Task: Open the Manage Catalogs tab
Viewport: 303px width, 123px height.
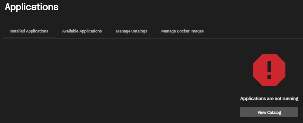Action: 131,31
